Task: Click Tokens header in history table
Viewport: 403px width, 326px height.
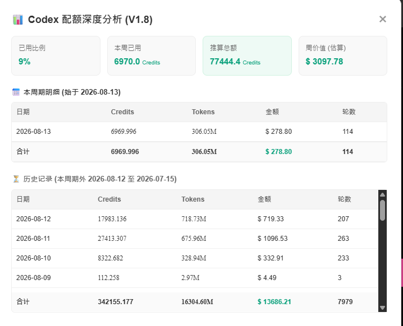Action: click(x=193, y=199)
